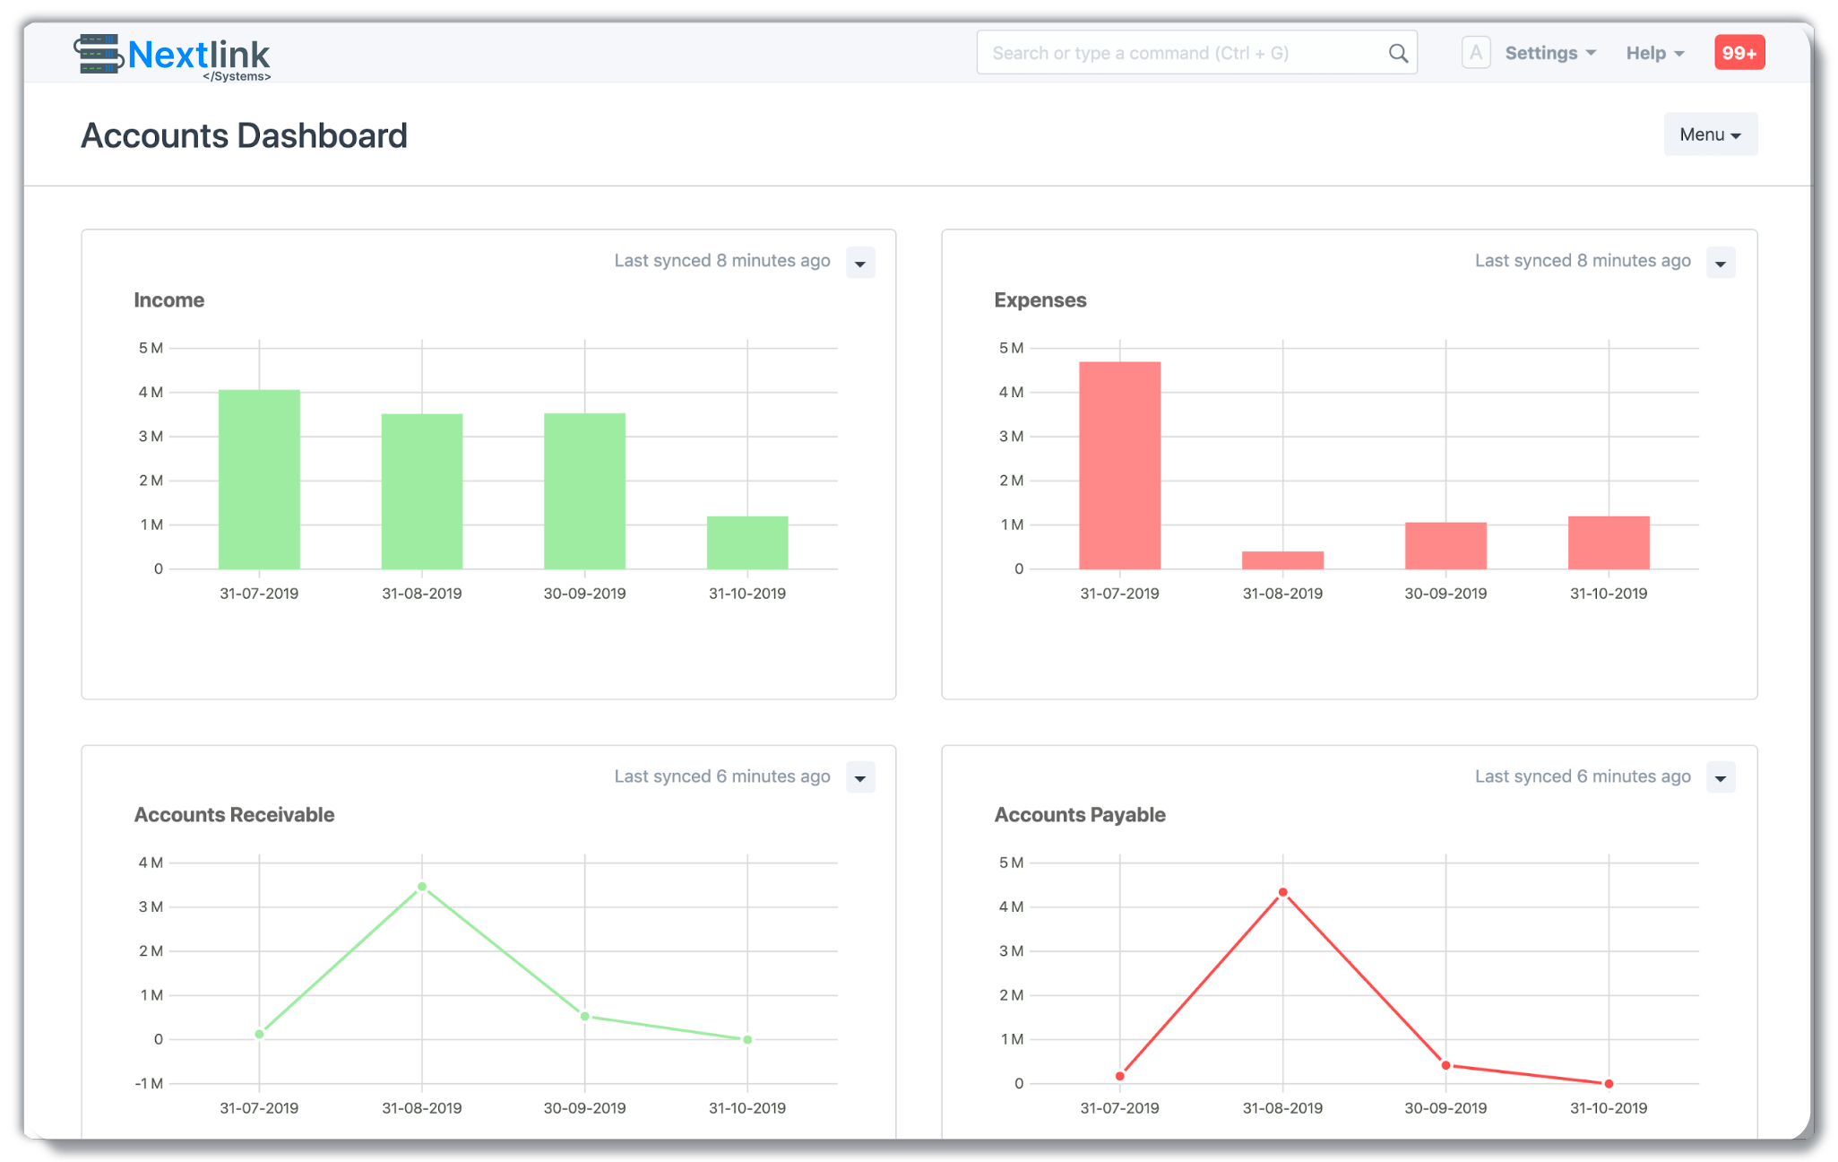Image resolution: width=1838 pixels, height=1162 pixels.
Task: Open Accounts Payable chart options dropdown
Action: click(1720, 777)
